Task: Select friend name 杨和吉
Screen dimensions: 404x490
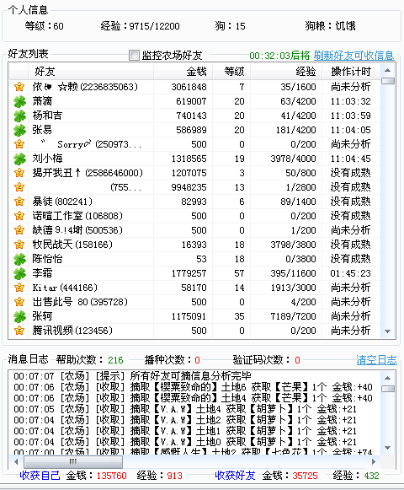Action: pyautogui.click(x=47, y=116)
